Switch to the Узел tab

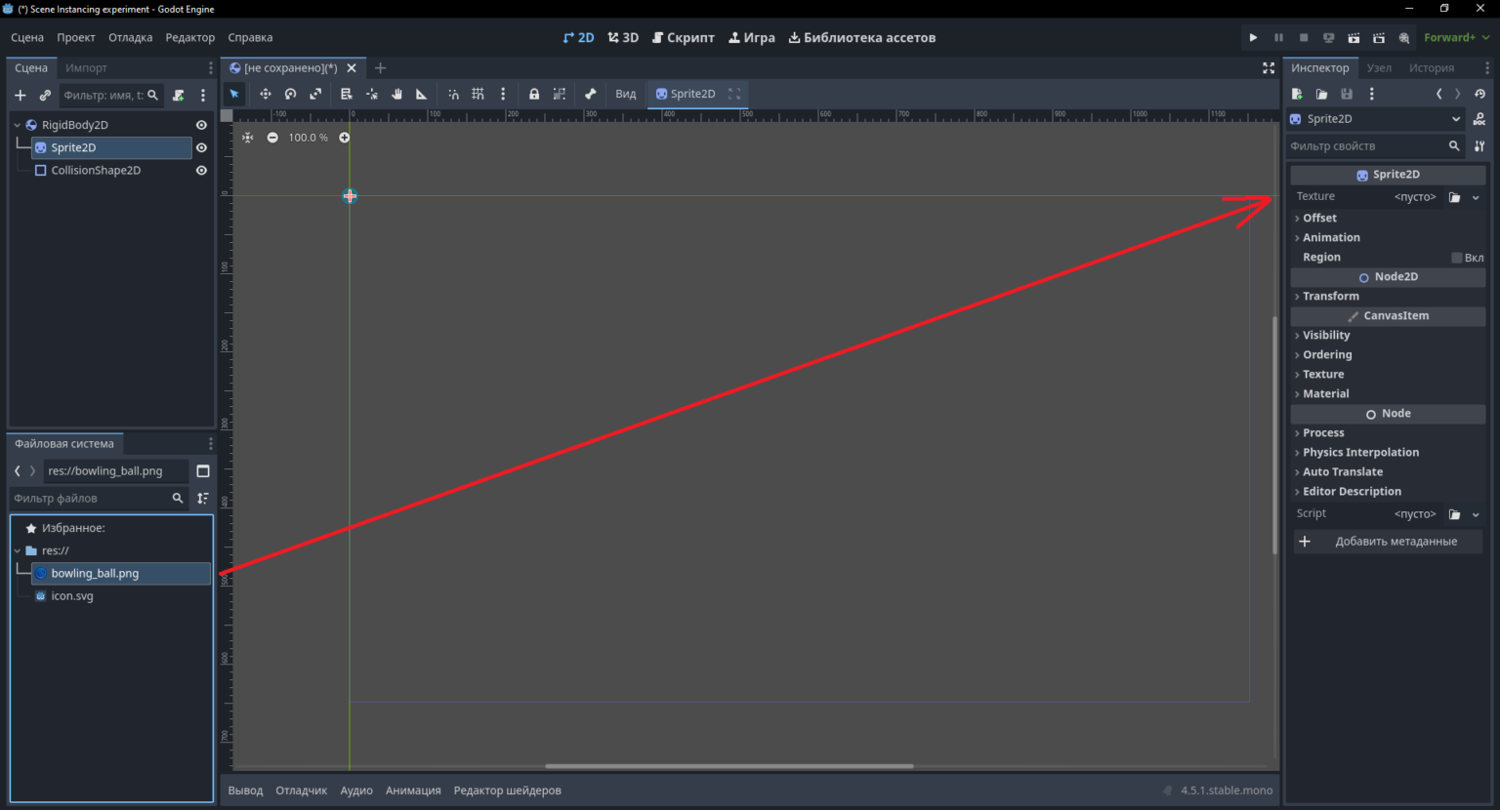pos(1379,68)
